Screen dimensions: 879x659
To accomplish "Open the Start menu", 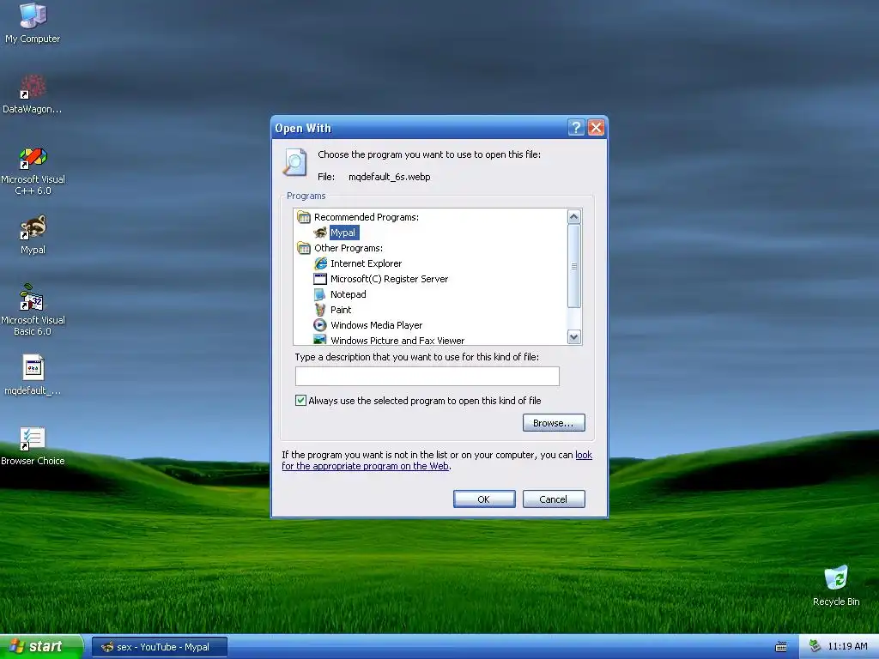I will pos(40,646).
